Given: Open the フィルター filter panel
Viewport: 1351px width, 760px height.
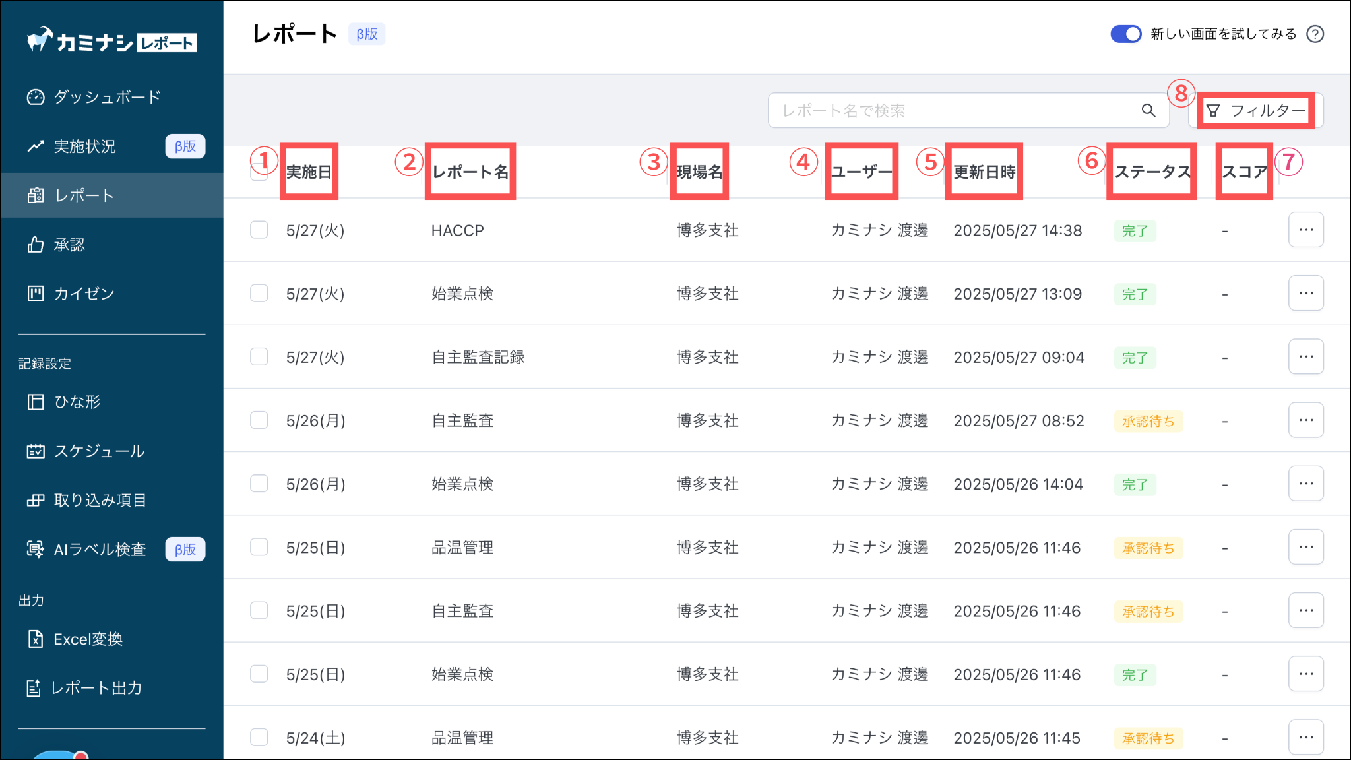Looking at the screenshot, I should (x=1255, y=111).
